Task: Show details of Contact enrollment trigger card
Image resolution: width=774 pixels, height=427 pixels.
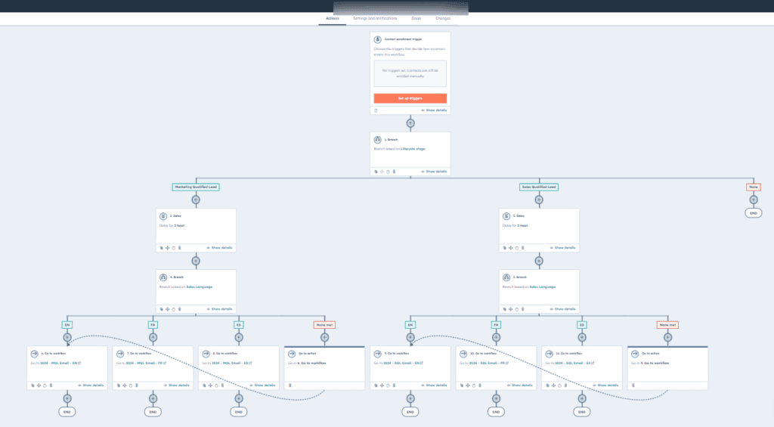Action: tap(435, 110)
